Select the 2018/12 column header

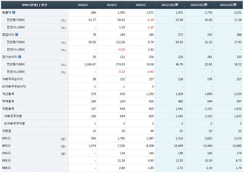point(83,5)
